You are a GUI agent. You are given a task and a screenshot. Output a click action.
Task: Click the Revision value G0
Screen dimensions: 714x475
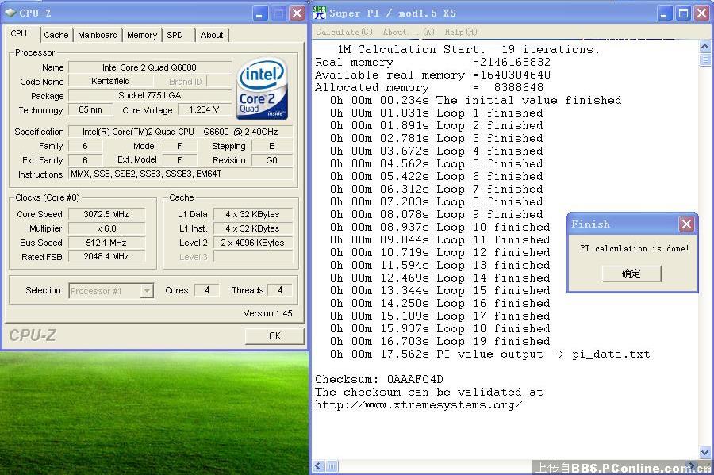[272, 160]
